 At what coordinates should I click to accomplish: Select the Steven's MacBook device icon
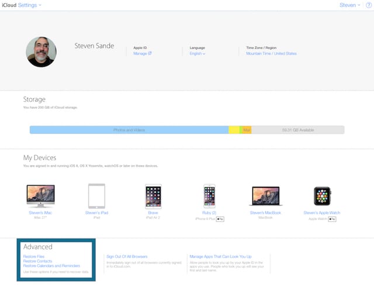point(265,197)
